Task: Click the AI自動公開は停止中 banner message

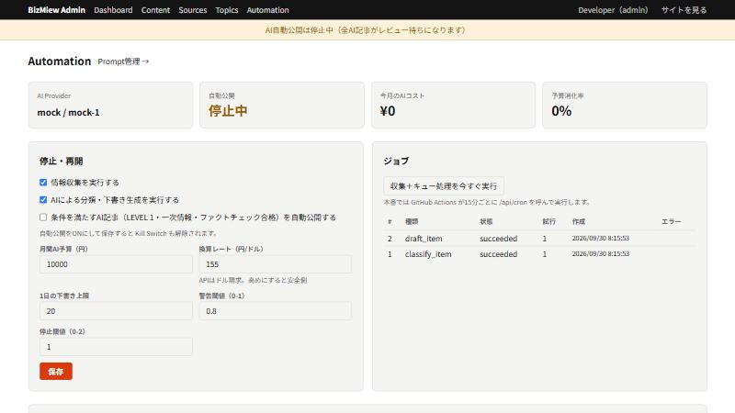Action: point(366,30)
